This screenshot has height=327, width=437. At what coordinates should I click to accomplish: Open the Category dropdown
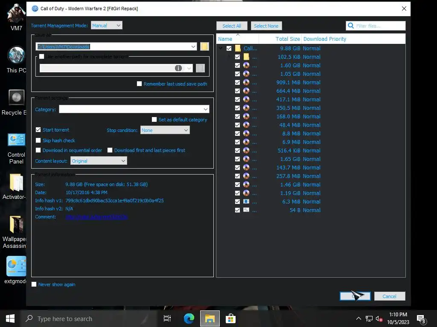point(134,109)
